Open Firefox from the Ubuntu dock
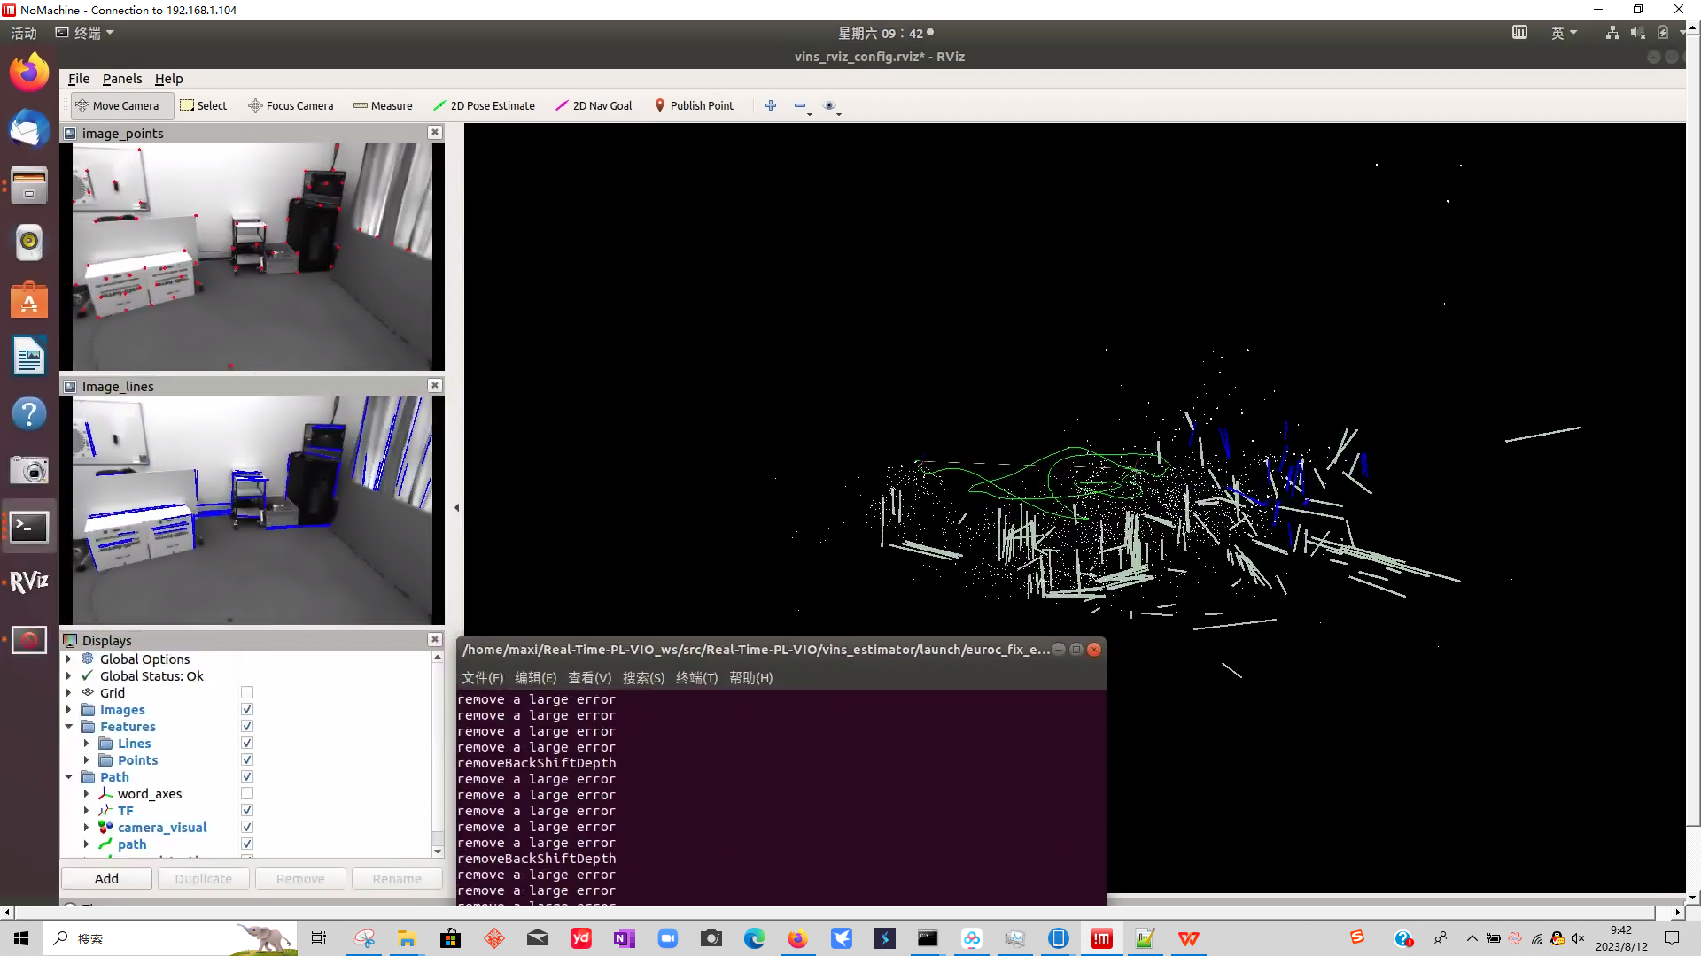 (28, 73)
